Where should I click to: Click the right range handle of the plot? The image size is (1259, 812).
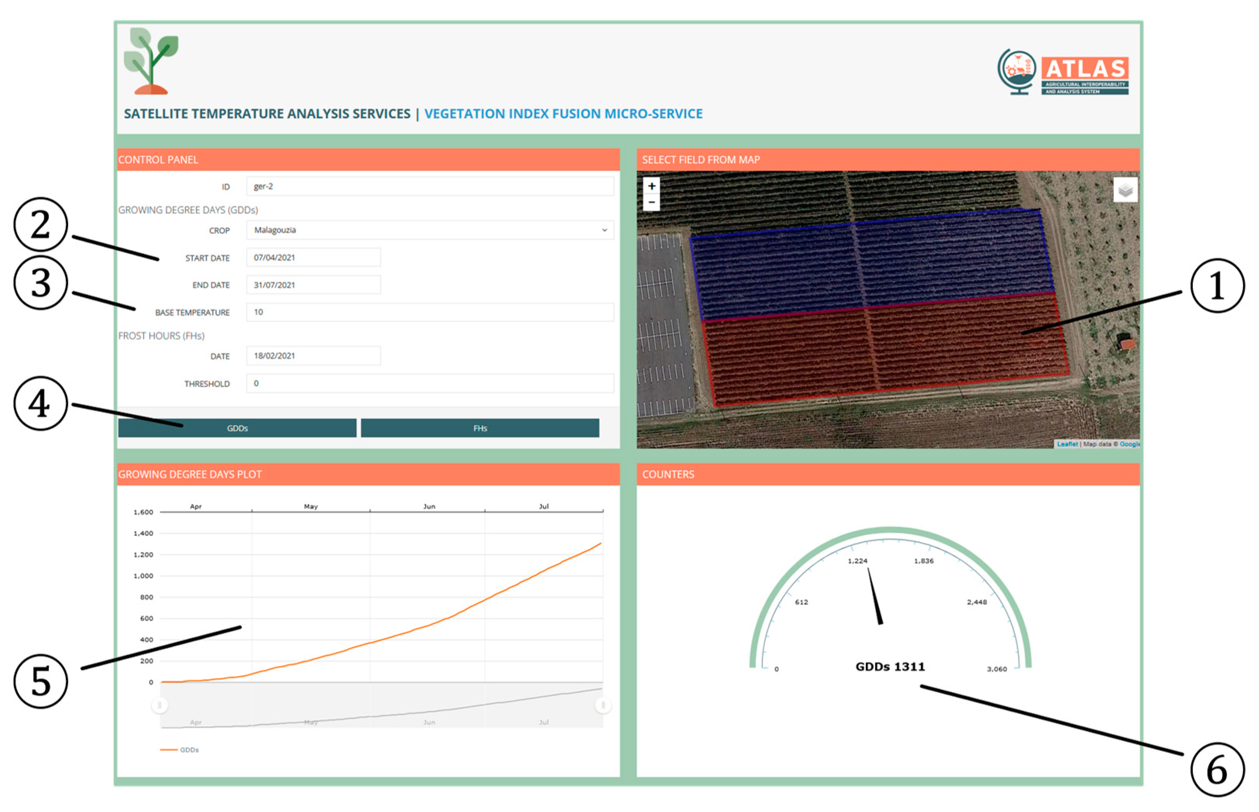603,705
